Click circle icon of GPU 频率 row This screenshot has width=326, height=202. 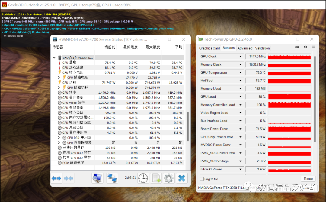pyautogui.click(x=59, y=93)
